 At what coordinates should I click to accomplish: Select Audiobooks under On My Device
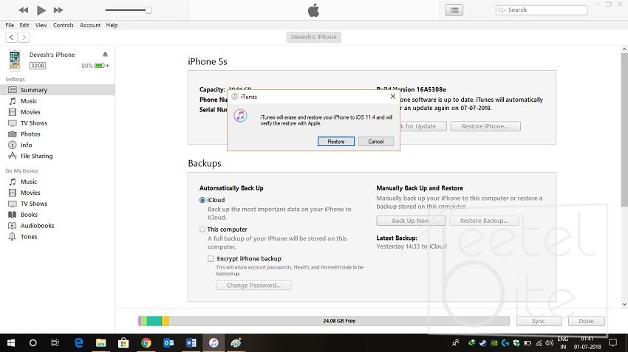pos(37,226)
